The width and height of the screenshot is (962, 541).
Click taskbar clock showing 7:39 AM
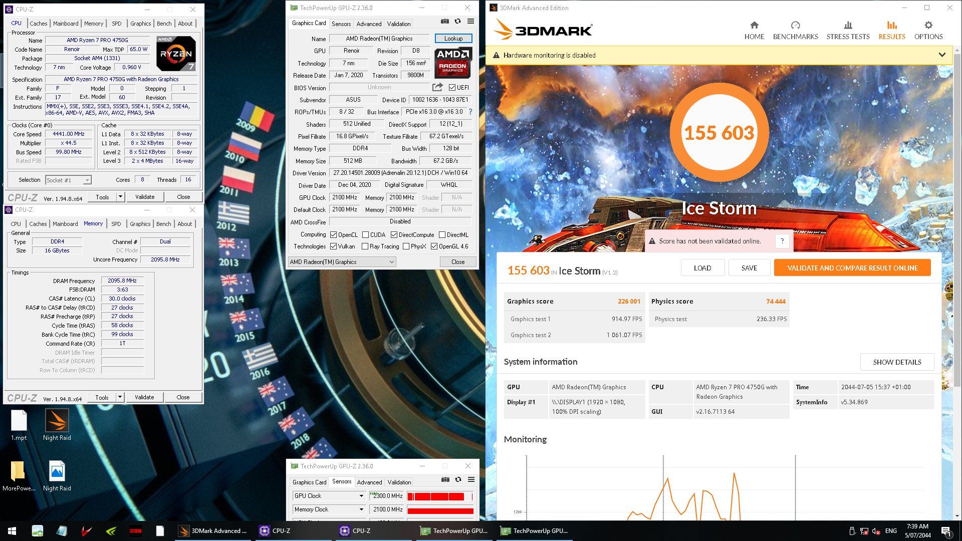tap(917, 531)
